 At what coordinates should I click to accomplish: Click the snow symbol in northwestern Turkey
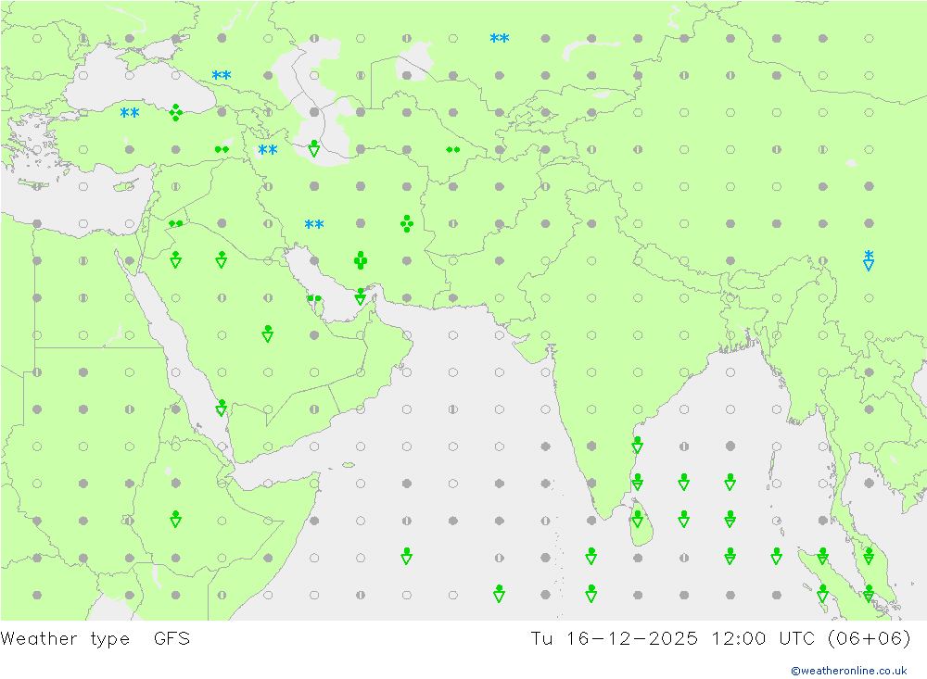pos(130,113)
